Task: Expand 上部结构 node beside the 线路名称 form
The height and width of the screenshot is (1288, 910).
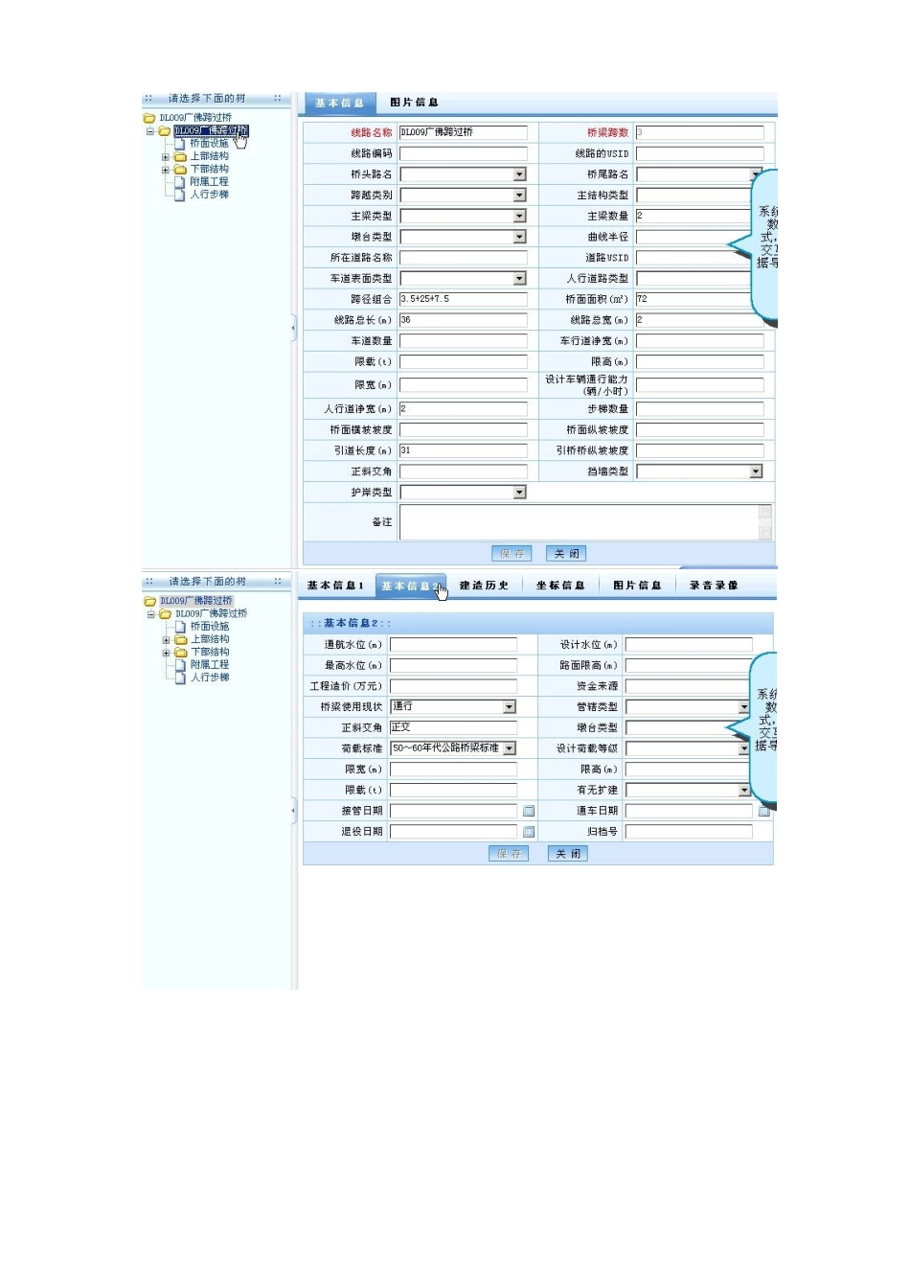Action: click(166, 157)
